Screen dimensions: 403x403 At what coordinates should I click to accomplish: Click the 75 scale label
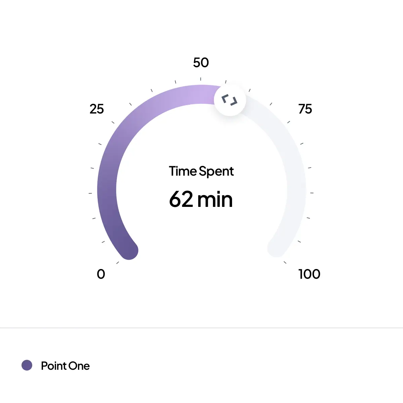305,109
